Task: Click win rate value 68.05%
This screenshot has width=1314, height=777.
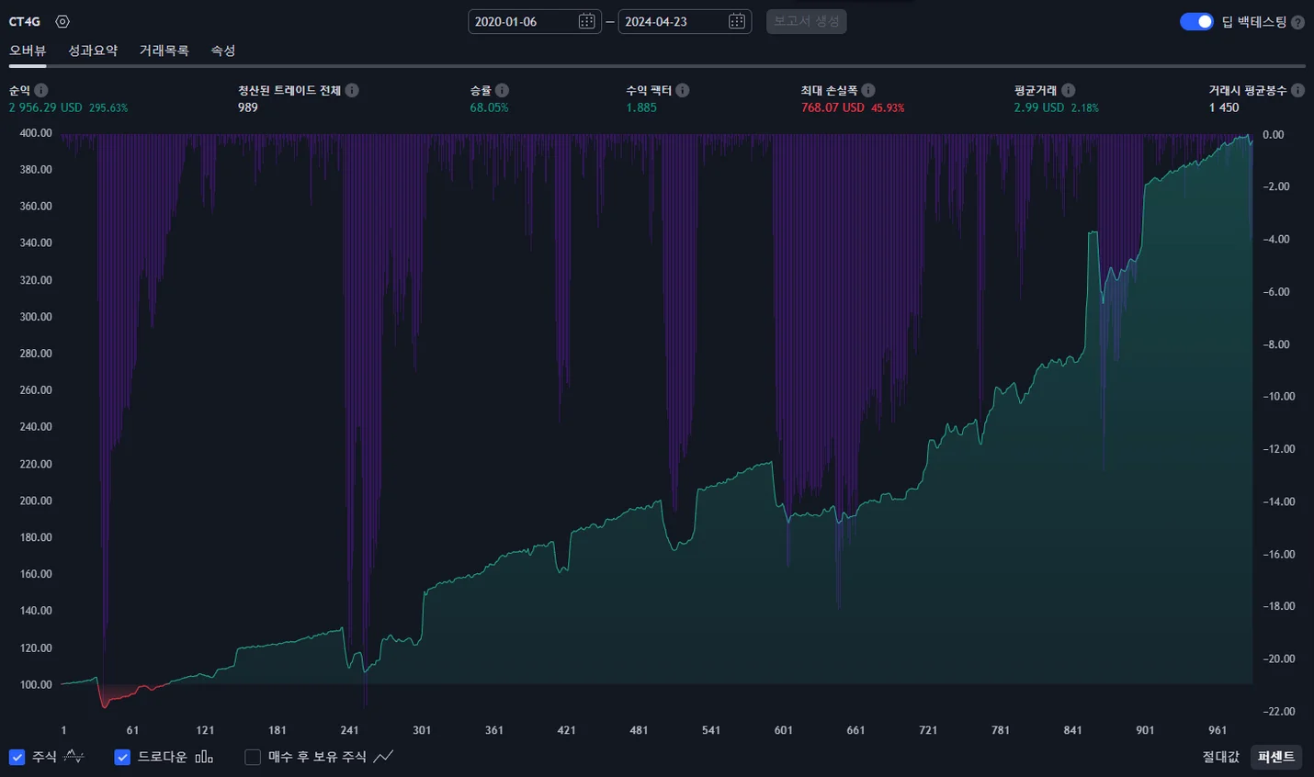Action: pos(489,107)
